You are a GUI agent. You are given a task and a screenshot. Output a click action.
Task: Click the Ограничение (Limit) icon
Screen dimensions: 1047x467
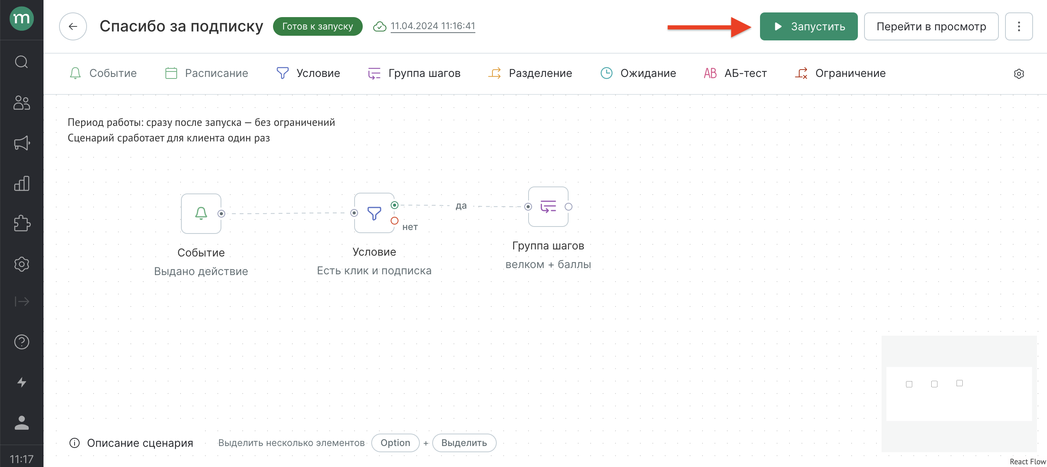tap(802, 73)
